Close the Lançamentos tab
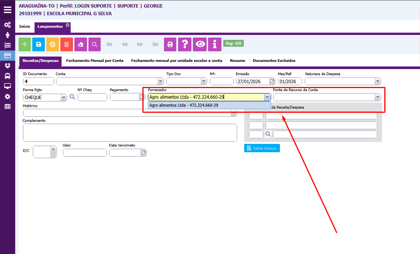The height and width of the screenshot is (254, 420). (x=68, y=25)
